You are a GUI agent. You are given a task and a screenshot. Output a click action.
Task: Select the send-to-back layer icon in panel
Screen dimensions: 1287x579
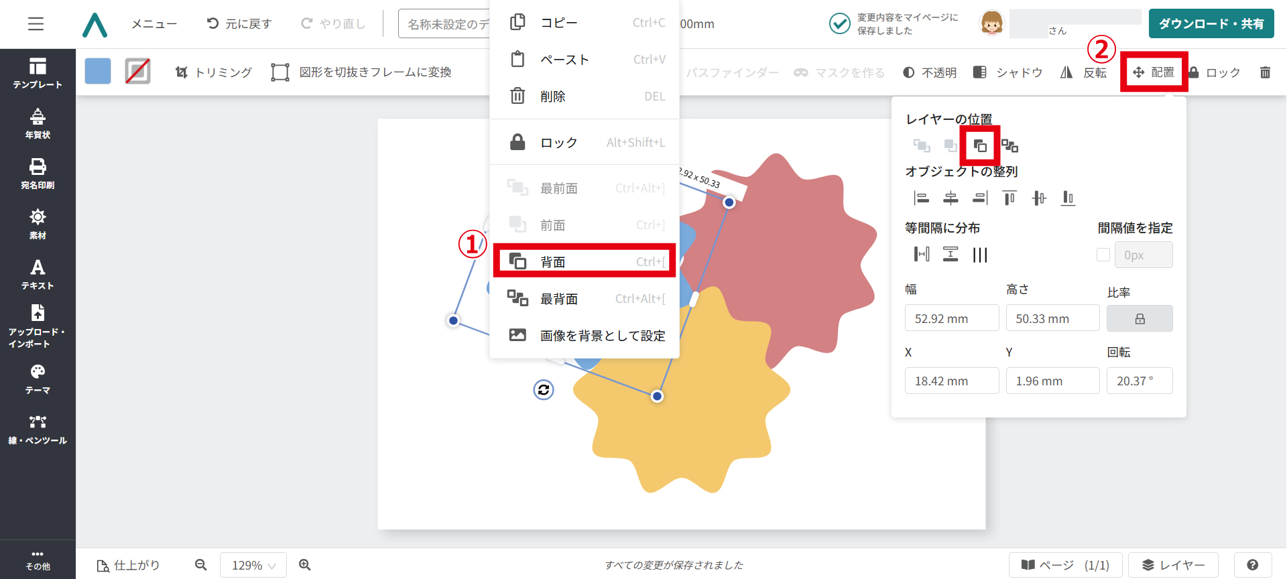pos(1009,145)
